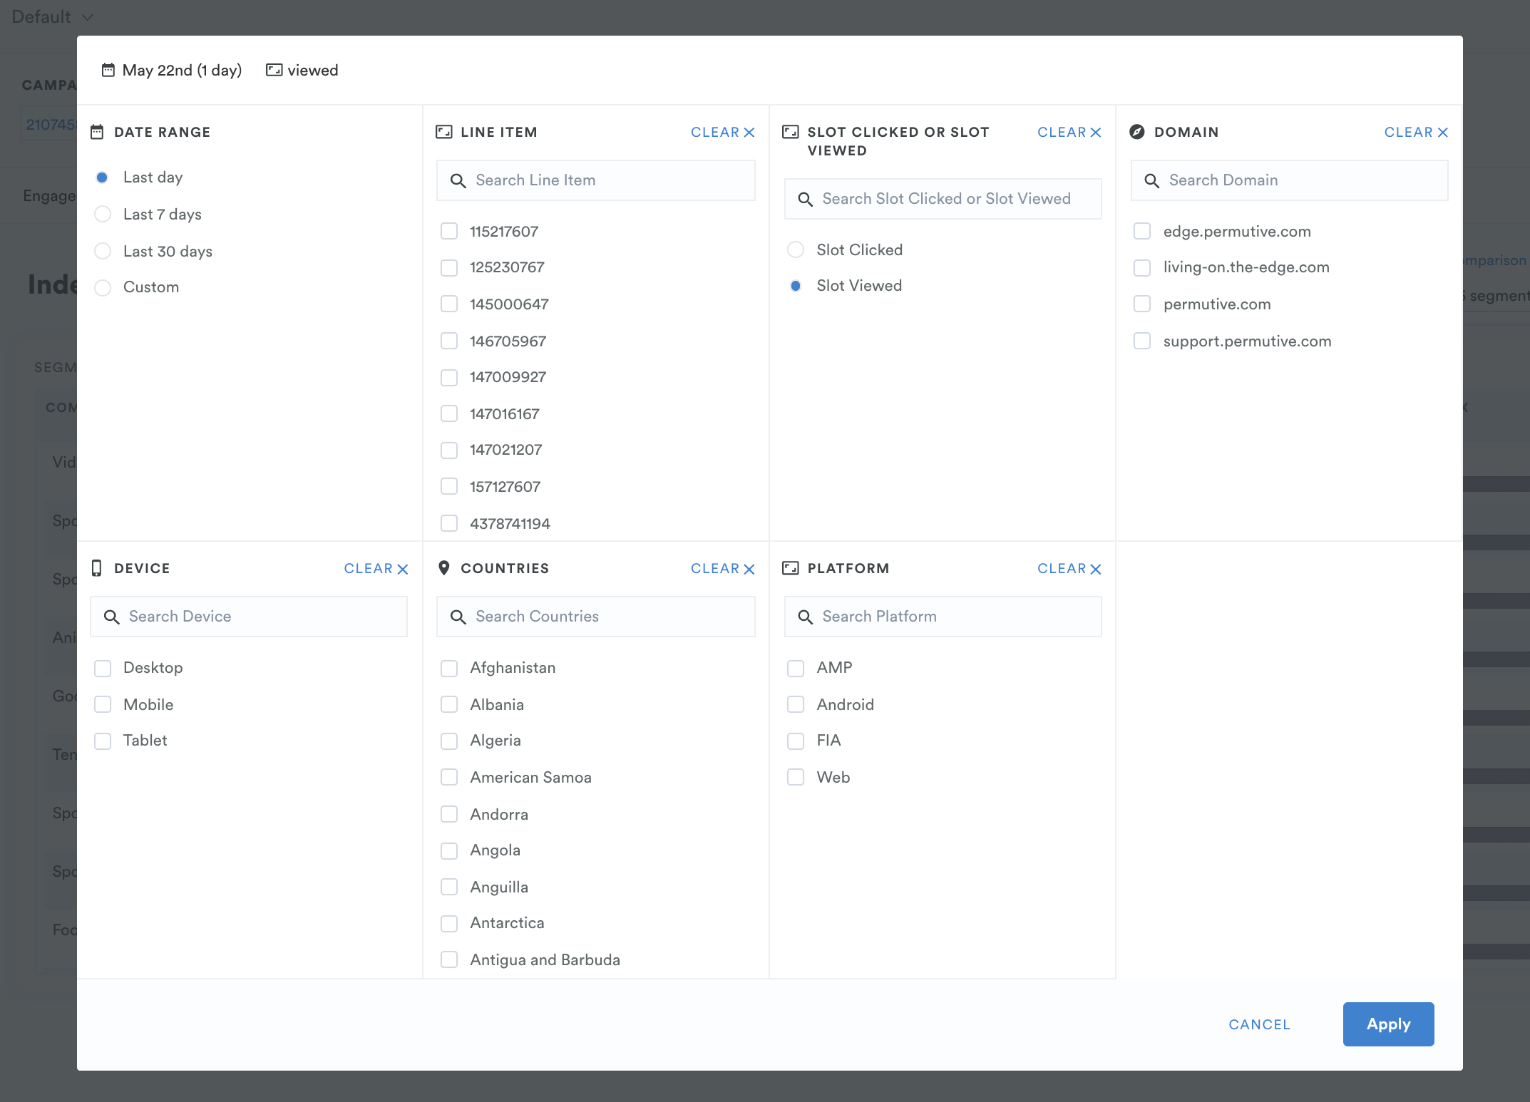Click the calendar icon beside May 22nd
The image size is (1530, 1102).
[x=108, y=70]
